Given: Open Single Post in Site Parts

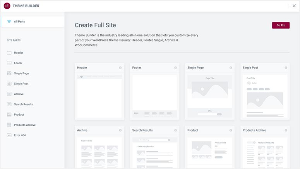Looking at the screenshot, I should (21, 84).
